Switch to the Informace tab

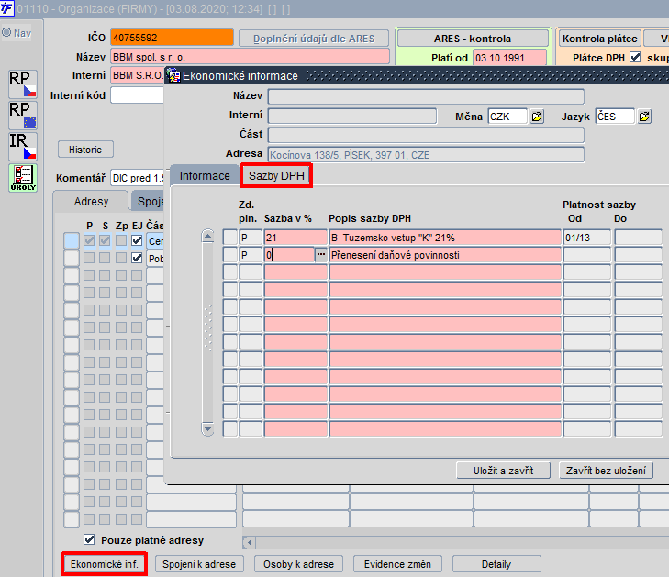tap(205, 176)
